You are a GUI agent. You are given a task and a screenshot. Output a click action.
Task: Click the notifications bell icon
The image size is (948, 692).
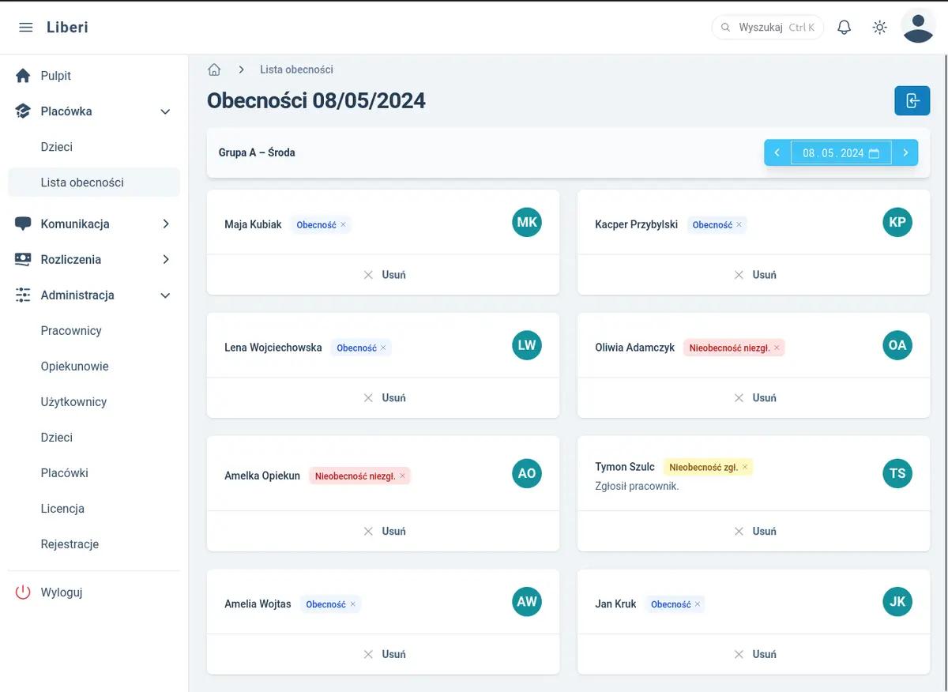point(844,28)
